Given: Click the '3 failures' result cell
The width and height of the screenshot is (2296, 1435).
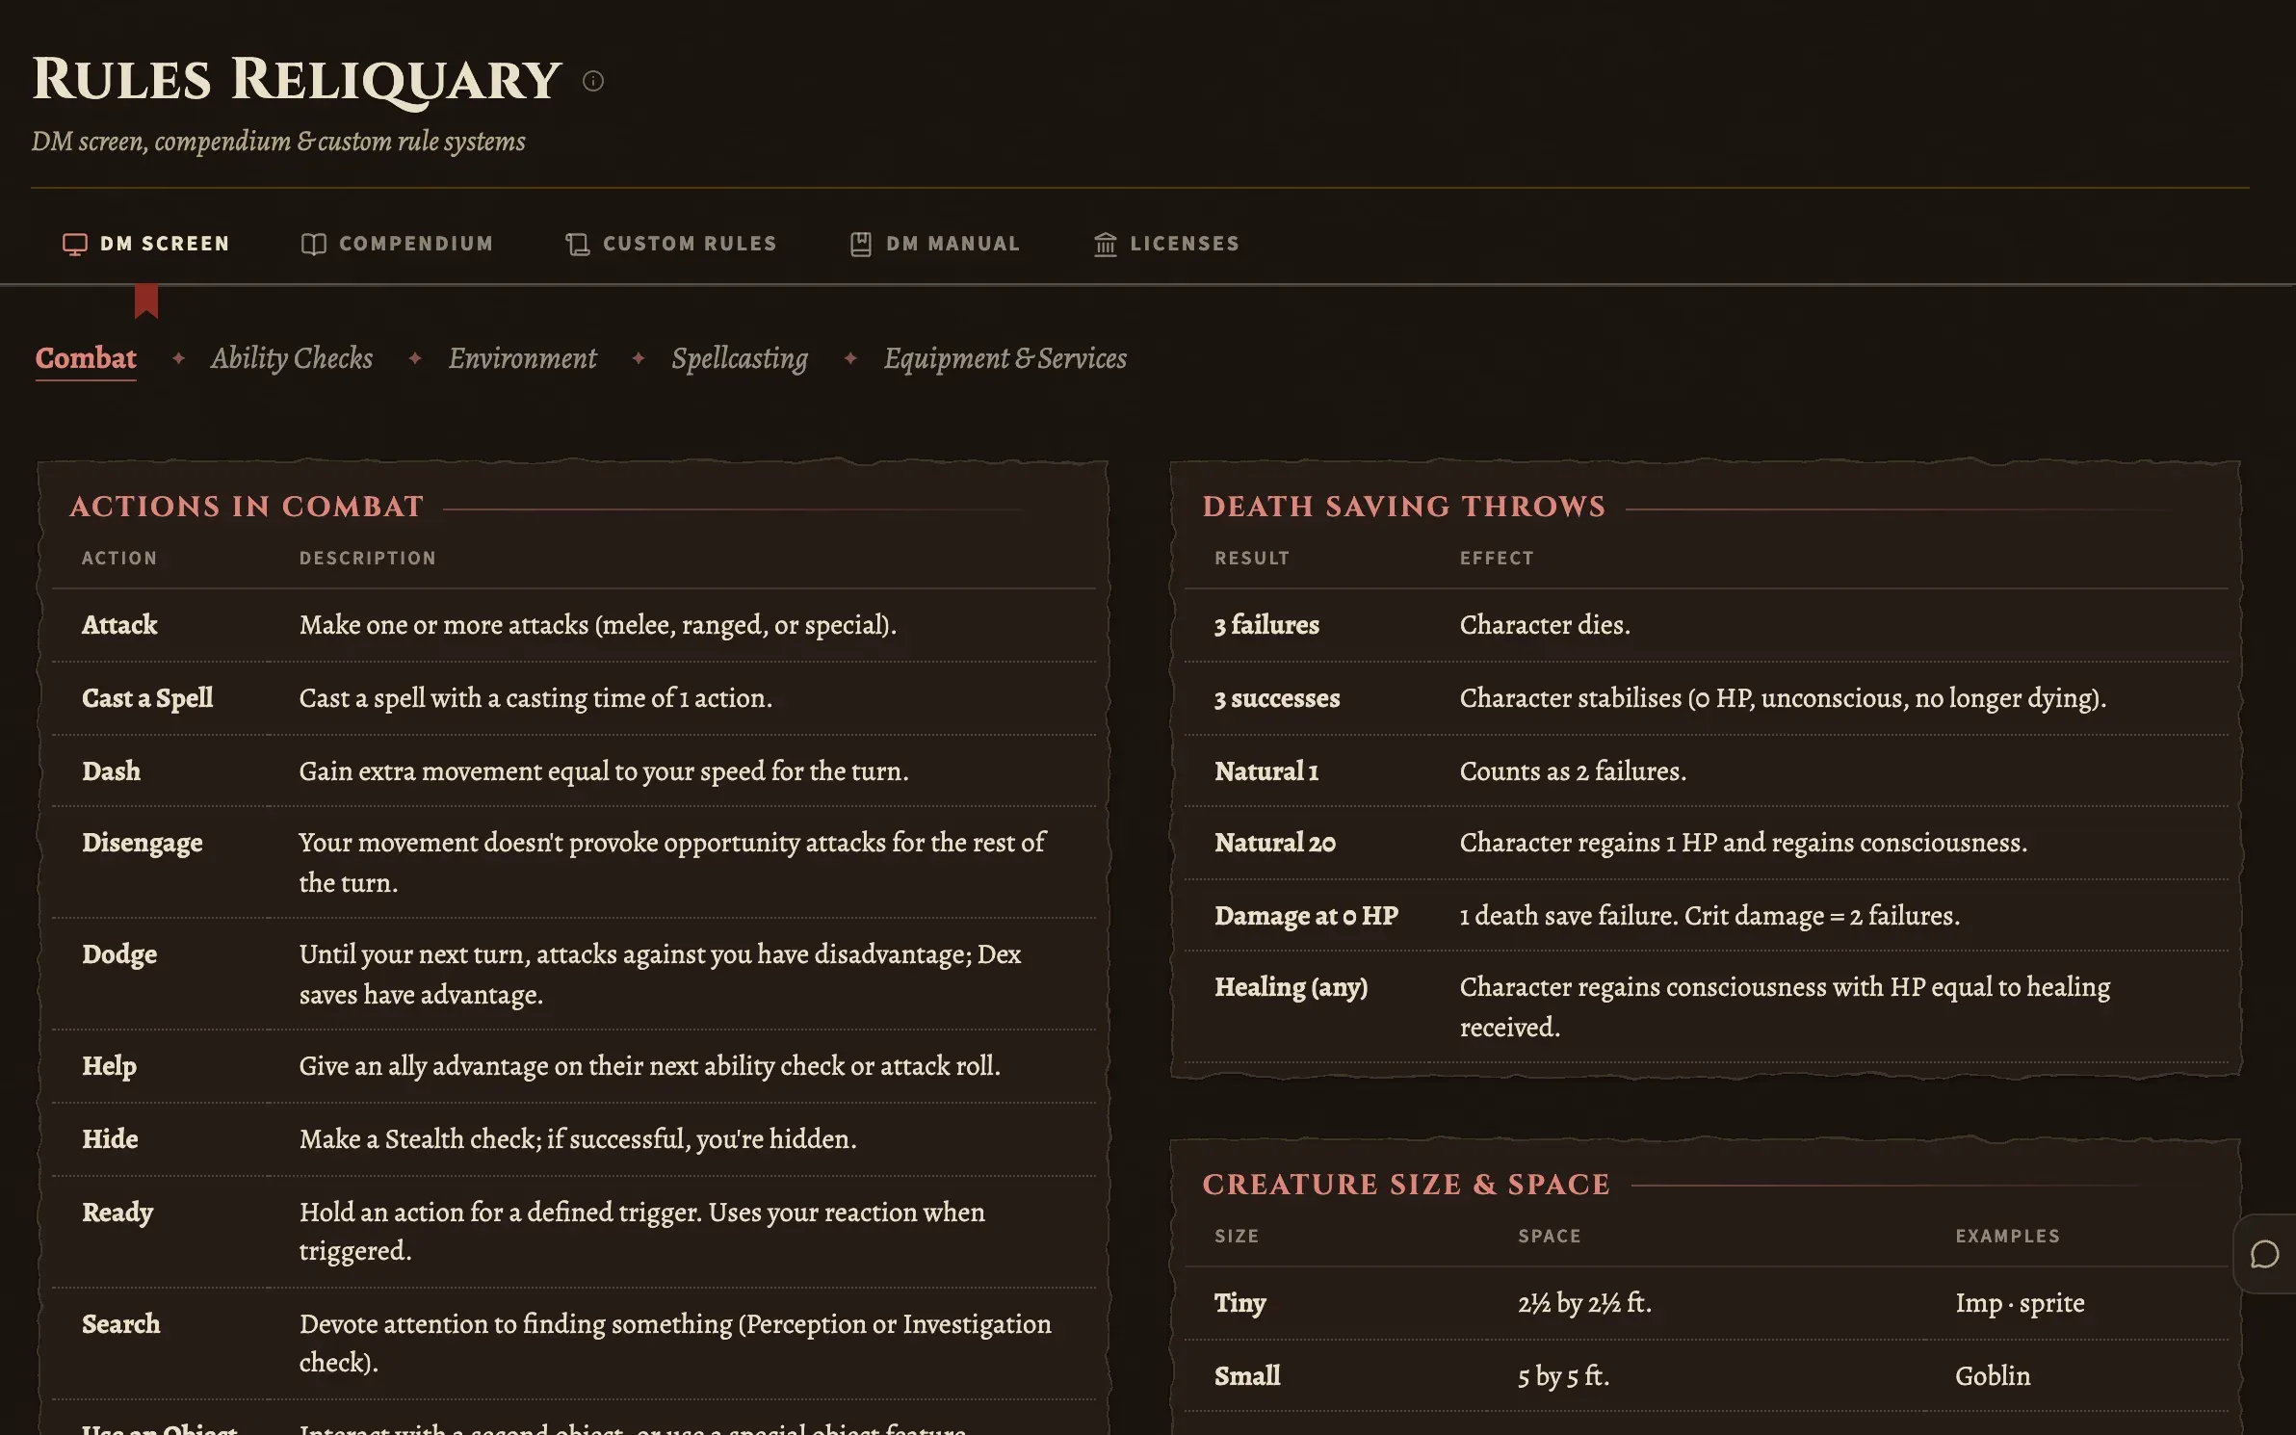Looking at the screenshot, I should point(1266,625).
